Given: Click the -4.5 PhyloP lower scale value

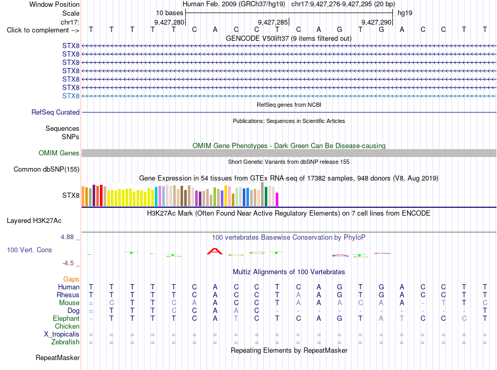Looking at the screenshot, I should click(68, 263).
